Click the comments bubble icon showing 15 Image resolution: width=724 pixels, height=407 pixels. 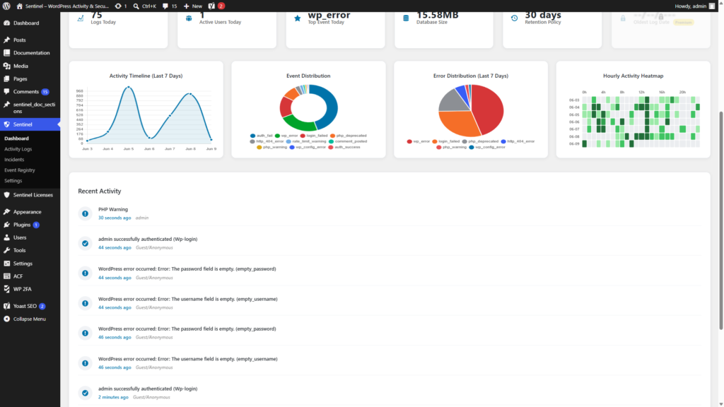pyautogui.click(x=165, y=6)
